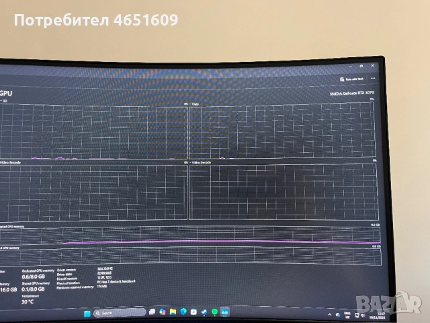The height and width of the screenshot is (323, 430).
Task: Open the taskbar clock and date
Action: pyautogui.click(x=378, y=316)
